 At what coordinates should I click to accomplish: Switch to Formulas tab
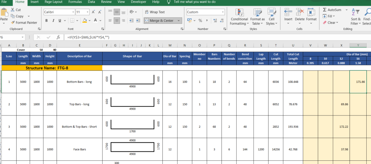(x=75, y=2)
